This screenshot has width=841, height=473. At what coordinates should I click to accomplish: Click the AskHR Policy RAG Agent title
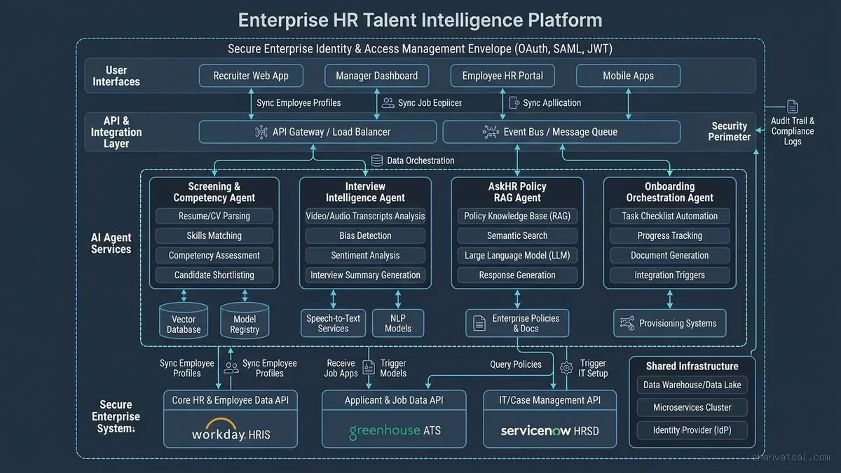point(517,192)
